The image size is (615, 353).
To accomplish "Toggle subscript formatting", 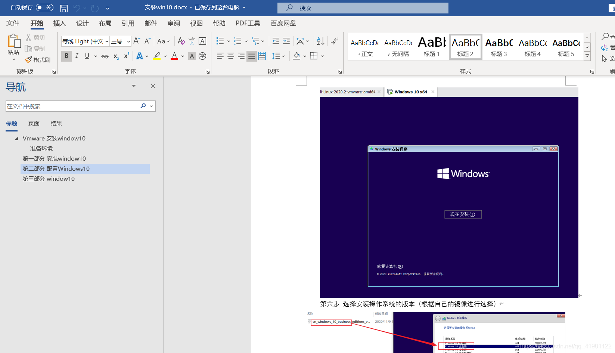I will click(116, 56).
